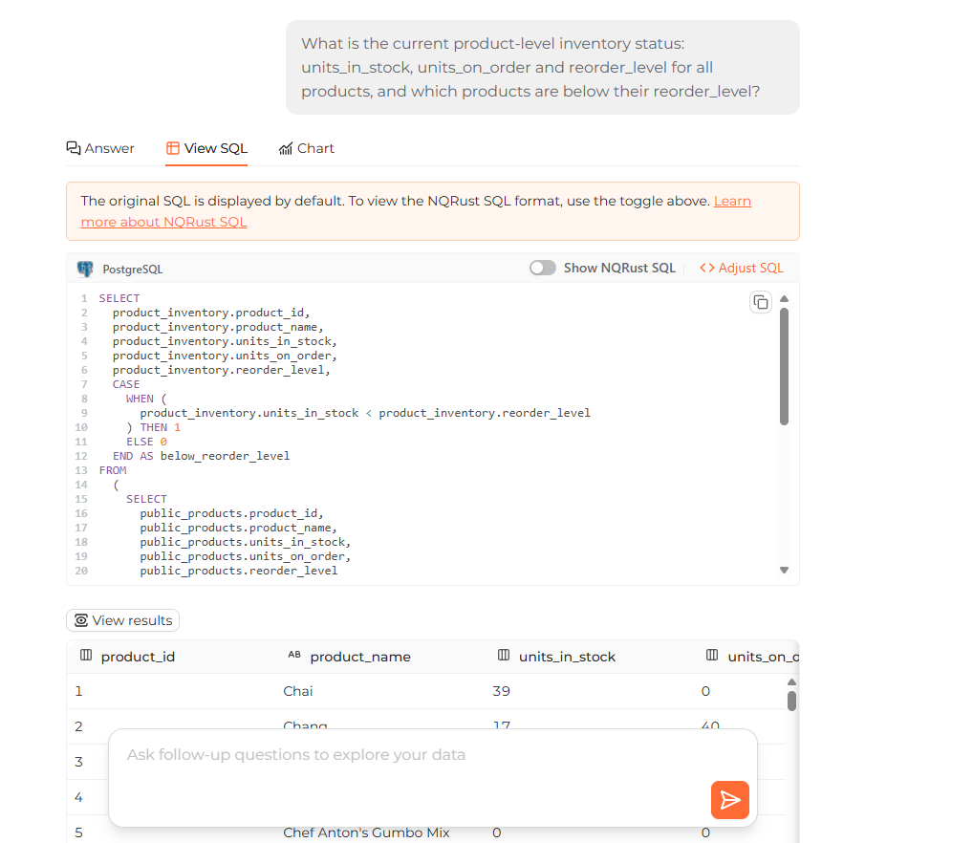Image resolution: width=973 pixels, height=843 pixels.
Task: Click the Answer tab chat icon
Action: pos(74,148)
